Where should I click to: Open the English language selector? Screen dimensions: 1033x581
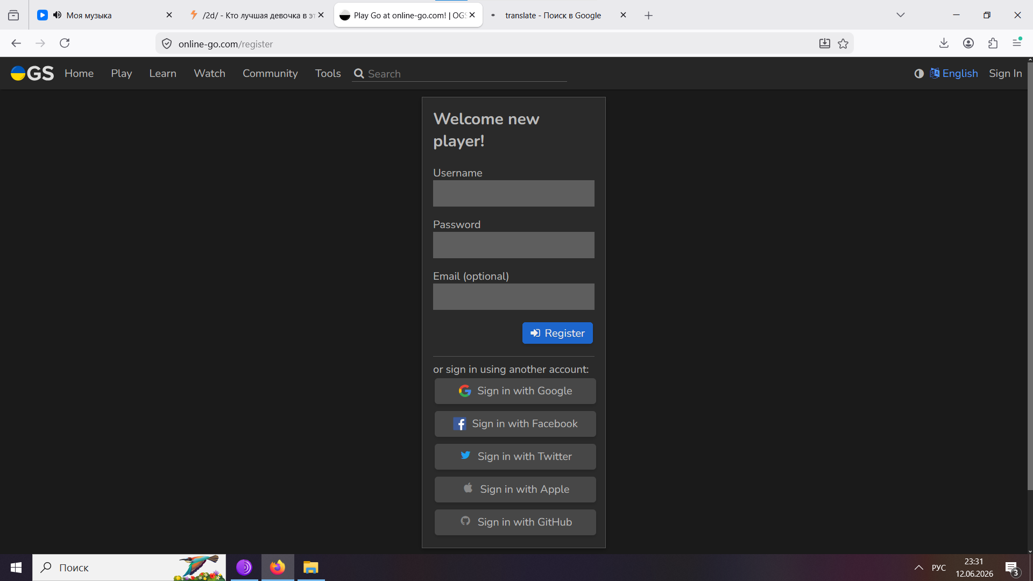(x=954, y=74)
